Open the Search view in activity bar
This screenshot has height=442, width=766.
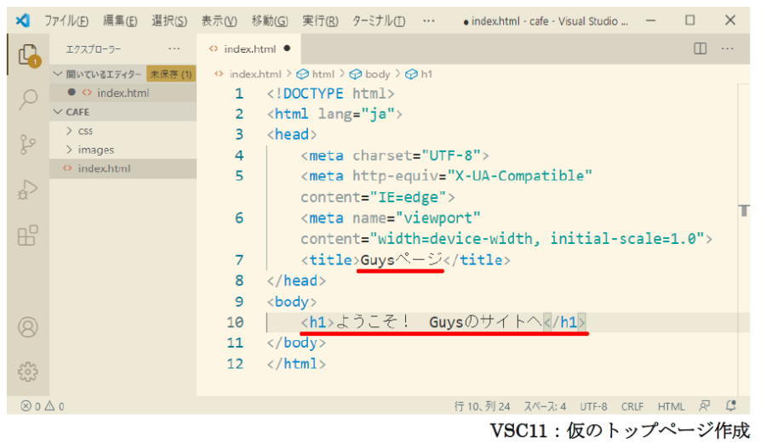(x=28, y=99)
